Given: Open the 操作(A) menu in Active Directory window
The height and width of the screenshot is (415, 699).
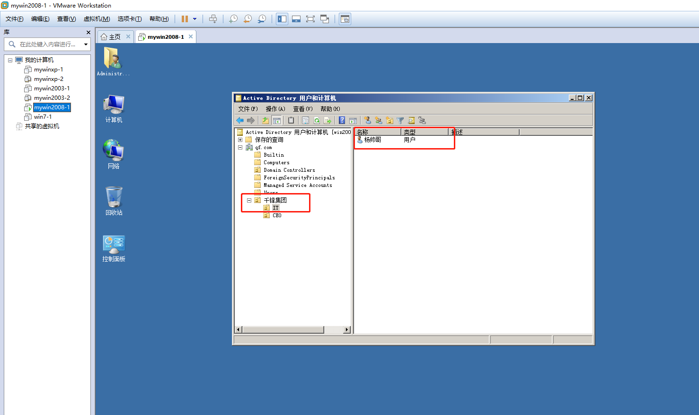Looking at the screenshot, I should pos(275,109).
